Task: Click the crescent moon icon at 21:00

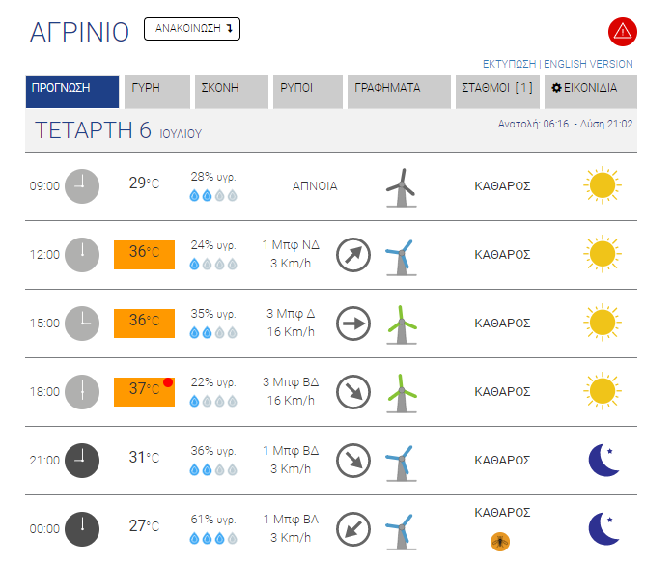Action: (604, 460)
